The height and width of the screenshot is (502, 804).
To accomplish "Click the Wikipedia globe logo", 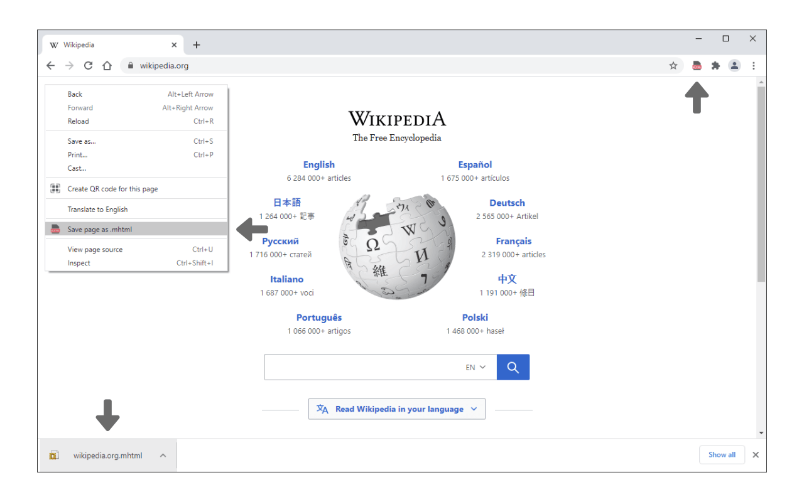I will [x=397, y=248].
